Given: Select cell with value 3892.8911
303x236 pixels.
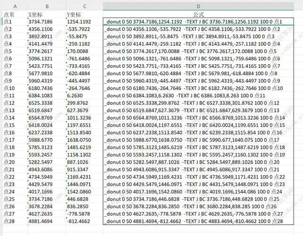Looking at the screenshot, I should (47, 36).
